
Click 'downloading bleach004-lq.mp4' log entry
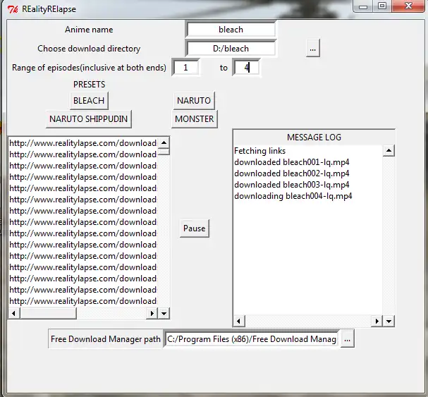pos(293,196)
